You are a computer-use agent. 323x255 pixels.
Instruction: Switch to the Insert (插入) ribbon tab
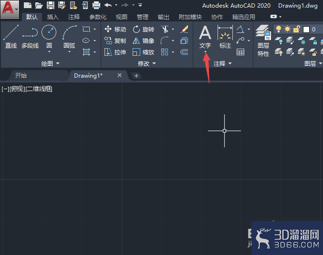(x=53, y=17)
